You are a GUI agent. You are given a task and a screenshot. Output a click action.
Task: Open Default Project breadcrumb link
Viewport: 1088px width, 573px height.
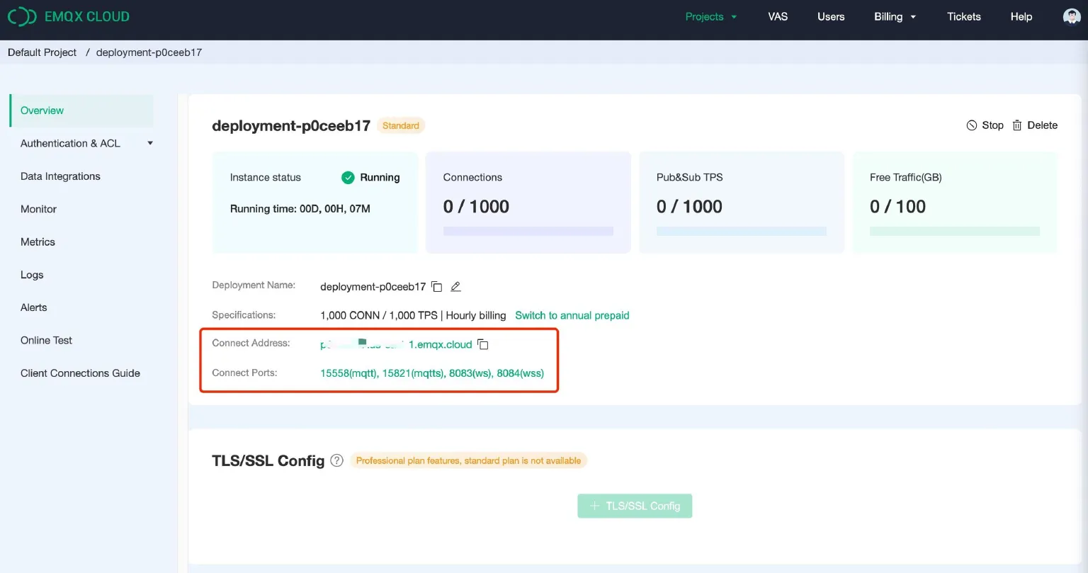(42, 52)
